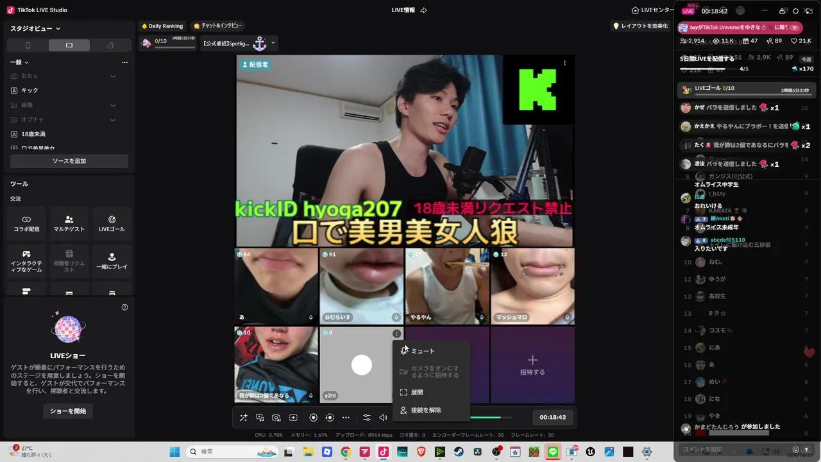The image size is (821, 462).
Task: Click the ソースを追加 button
Action: [69, 161]
